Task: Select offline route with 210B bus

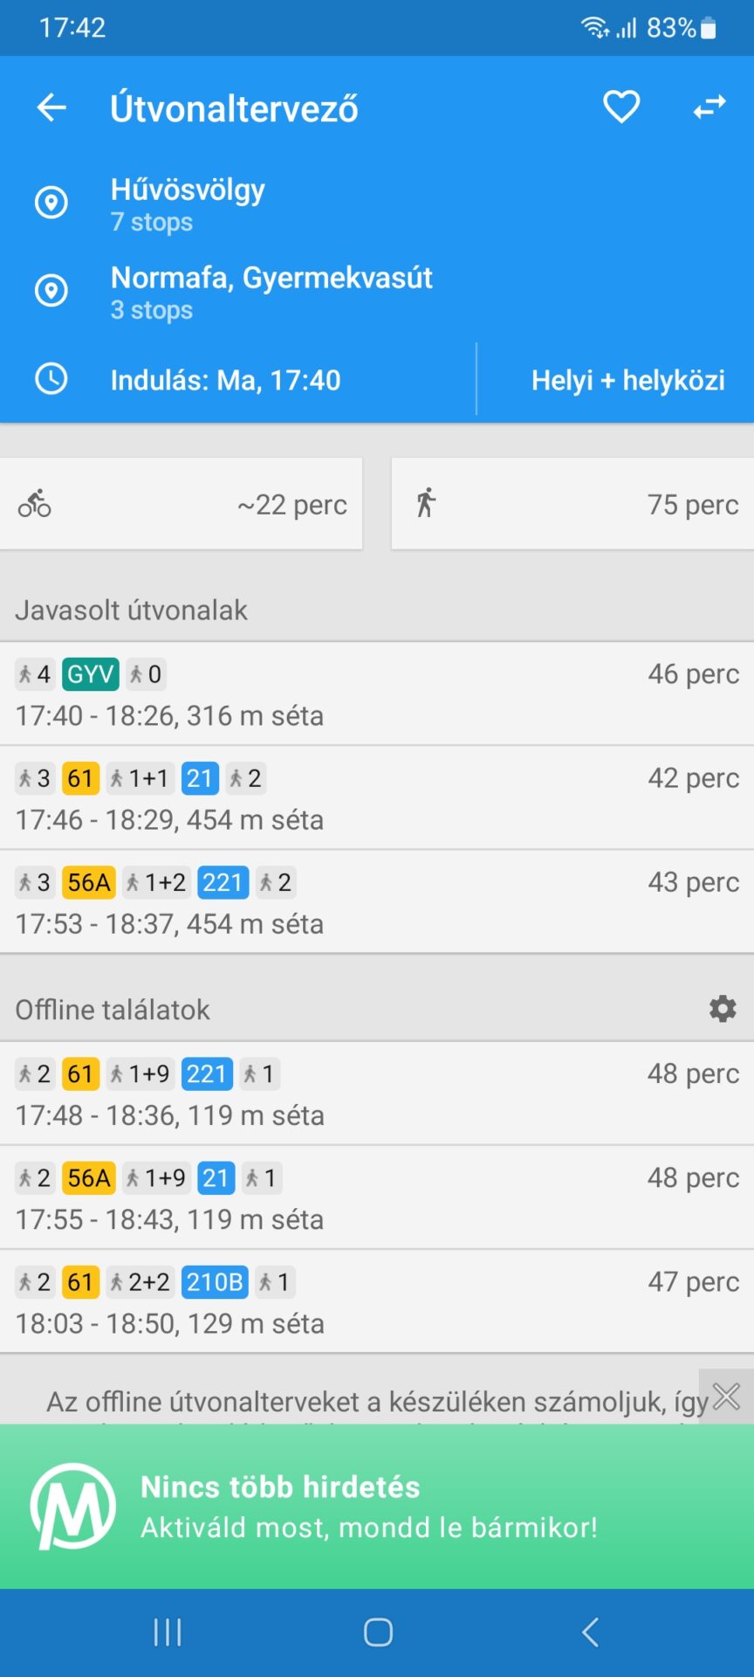Action: click(377, 1301)
